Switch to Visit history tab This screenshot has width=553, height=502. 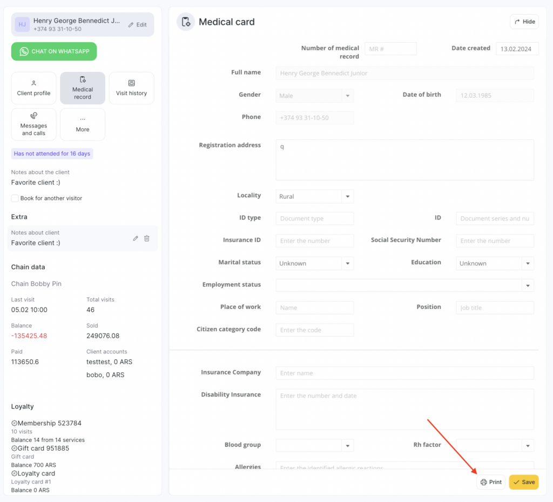tap(131, 88)
